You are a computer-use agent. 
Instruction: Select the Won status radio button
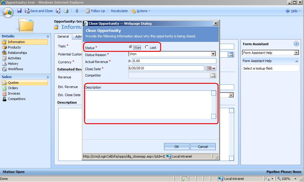(131, 47)
